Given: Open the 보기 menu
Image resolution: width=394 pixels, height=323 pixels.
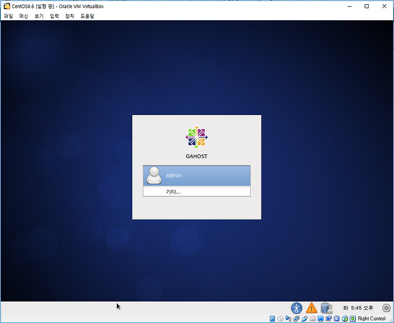Looking at the screenshot, I should tap(39, 16).
